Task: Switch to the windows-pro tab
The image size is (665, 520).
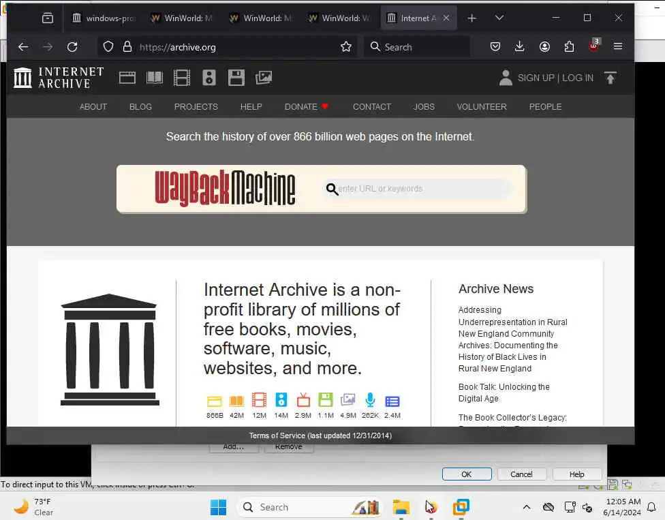Action: (x=104, y=18)
